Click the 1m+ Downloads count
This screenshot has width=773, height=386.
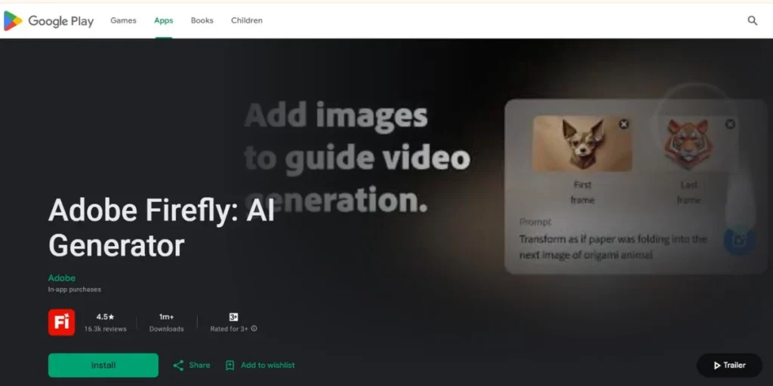(167, 323)
